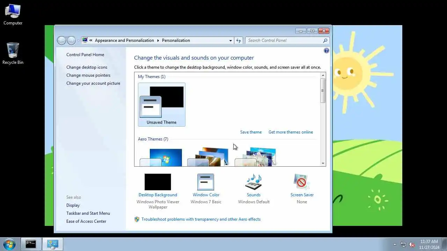Open Taskbar and Start Menu link

[88, 213]
